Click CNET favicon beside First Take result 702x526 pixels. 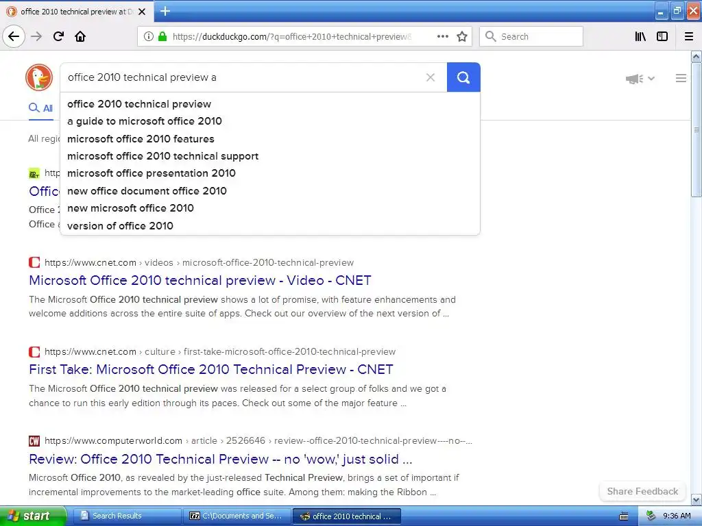[34, 351]
